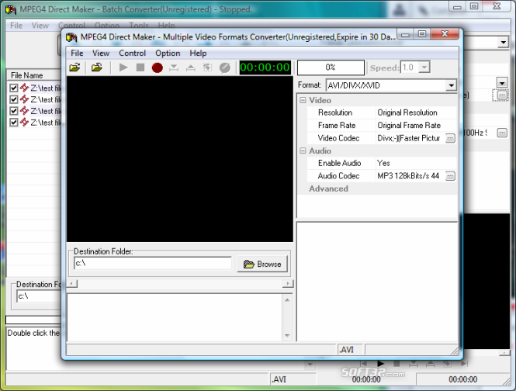Click the app icon in converter title bar

point(71,37)
